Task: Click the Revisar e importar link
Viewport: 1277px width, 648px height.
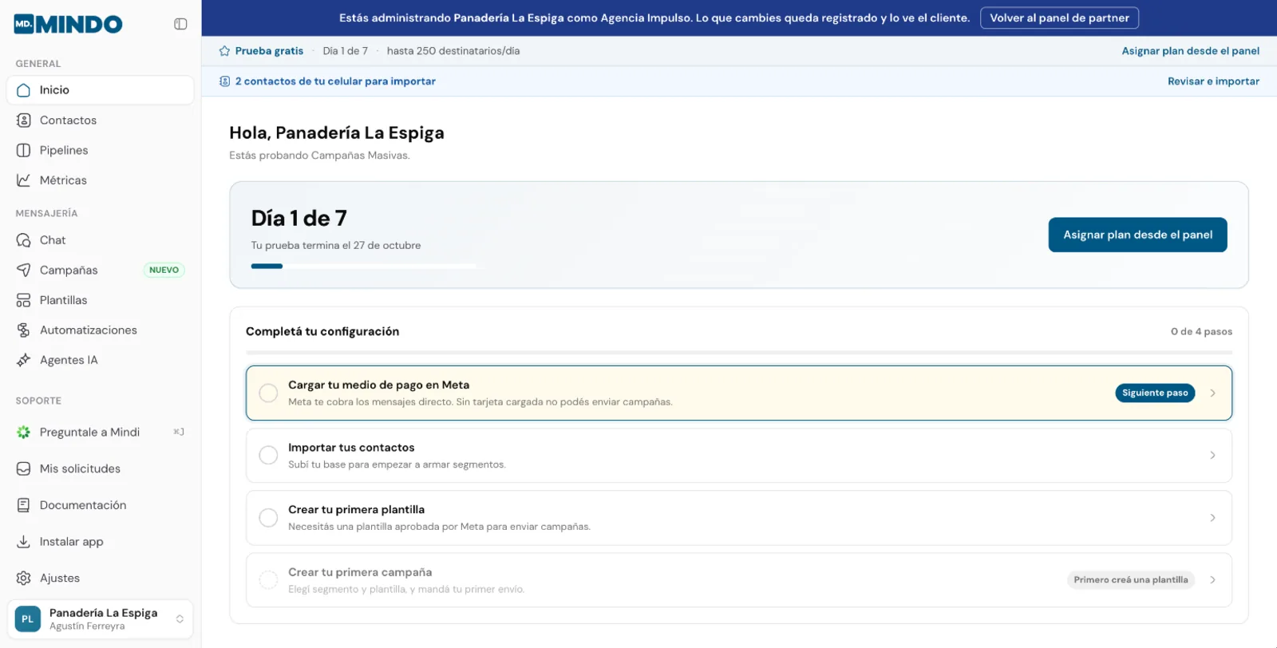Action: (x=1213, y=81)
